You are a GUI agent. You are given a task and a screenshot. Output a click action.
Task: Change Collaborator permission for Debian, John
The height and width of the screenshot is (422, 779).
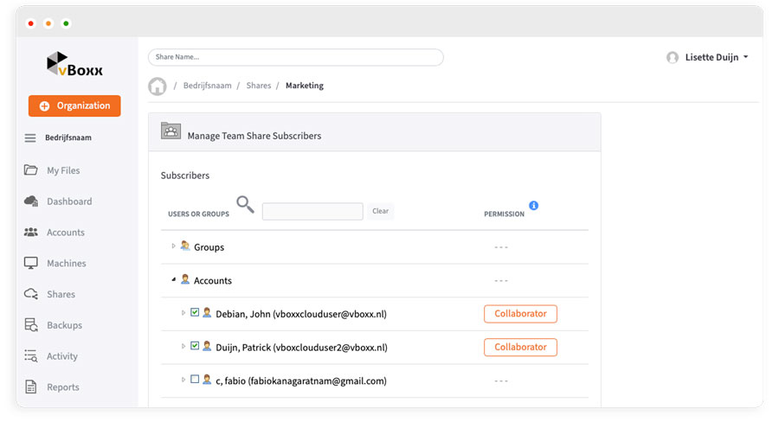[x=520, y=314]
